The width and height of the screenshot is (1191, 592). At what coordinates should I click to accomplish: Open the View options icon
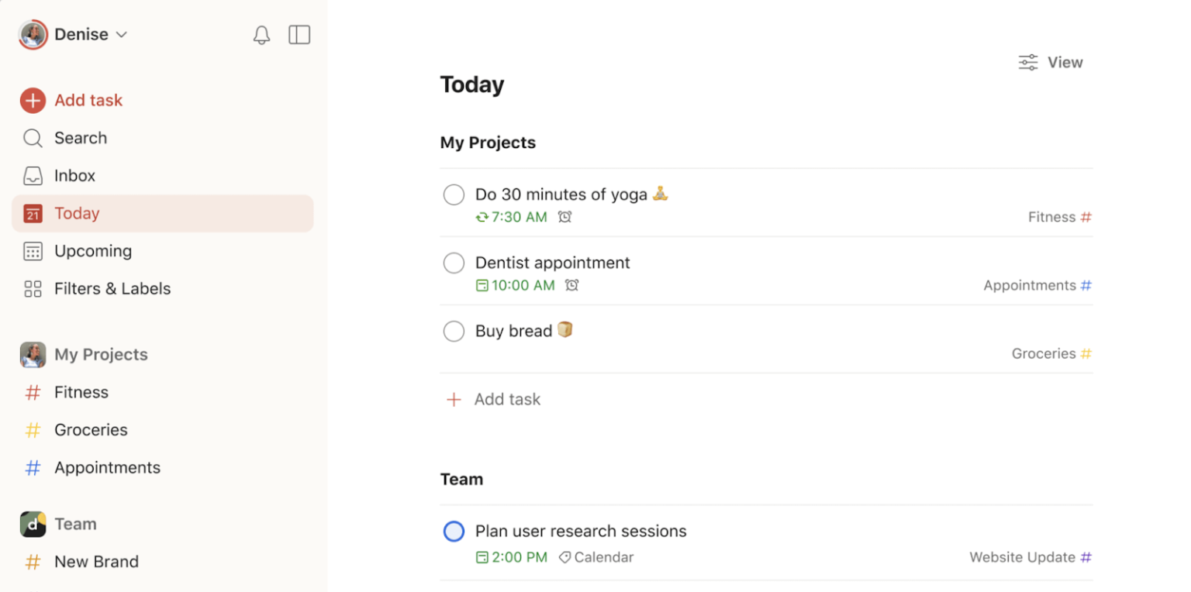click(x=1027, y=62)
